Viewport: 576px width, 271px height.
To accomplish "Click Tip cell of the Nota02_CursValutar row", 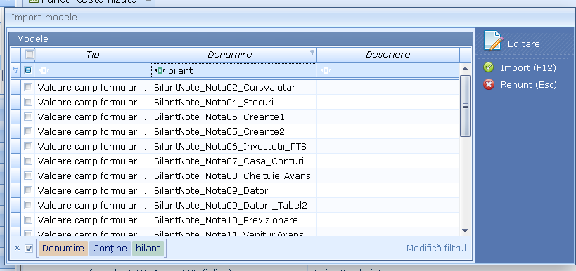I will tap(93, 87).
